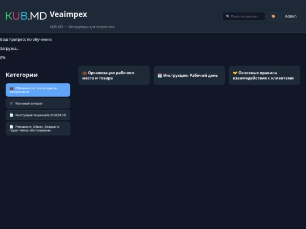
Task: Open the theme palette icon button
Action: pyautogui.click(x=273, y=16)
